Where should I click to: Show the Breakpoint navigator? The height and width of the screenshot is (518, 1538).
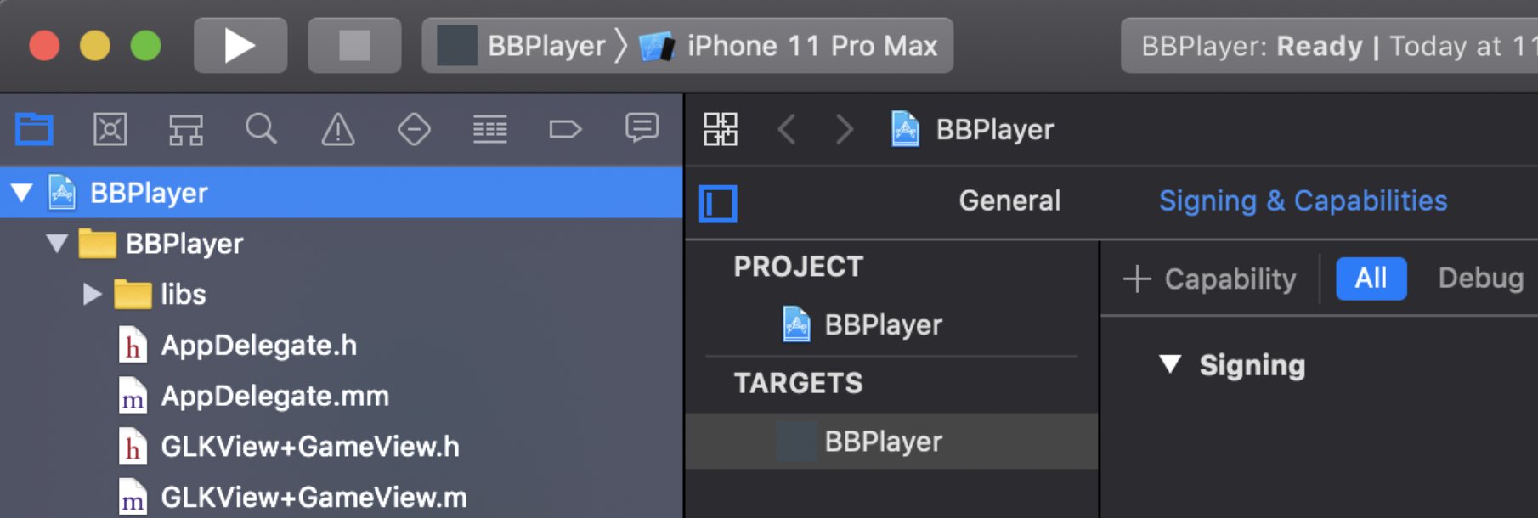pos(565,130)
